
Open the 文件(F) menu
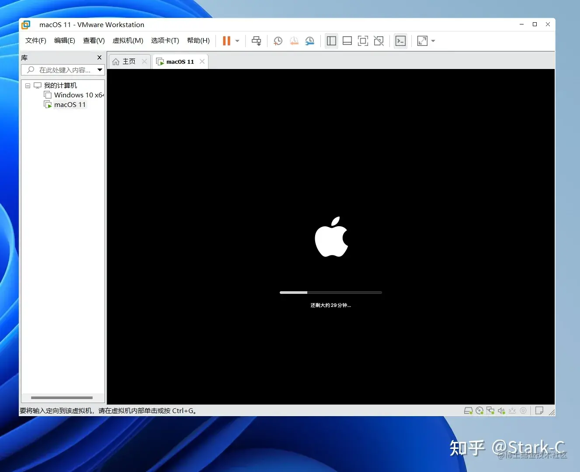click(35, 41)
